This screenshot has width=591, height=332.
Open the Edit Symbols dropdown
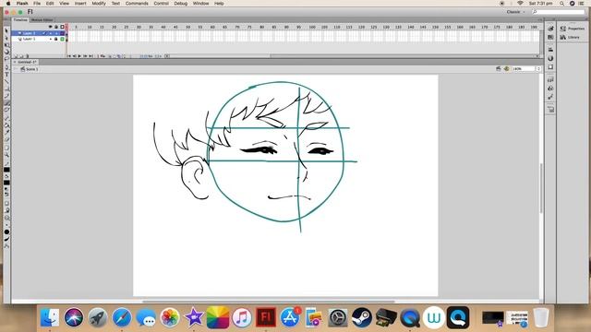click(x=507, y=69)
